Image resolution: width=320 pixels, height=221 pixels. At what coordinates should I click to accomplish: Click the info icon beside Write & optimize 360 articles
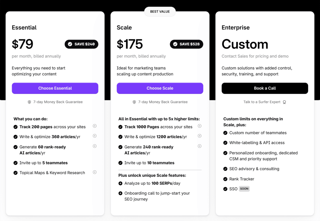[x=95, y=136]
